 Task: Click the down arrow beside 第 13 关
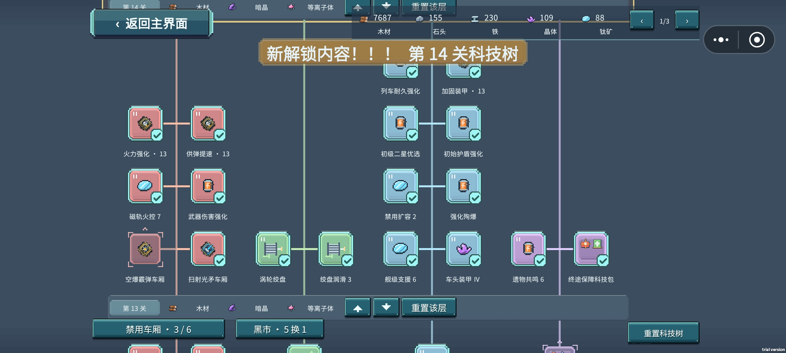[x=386, y=308]
